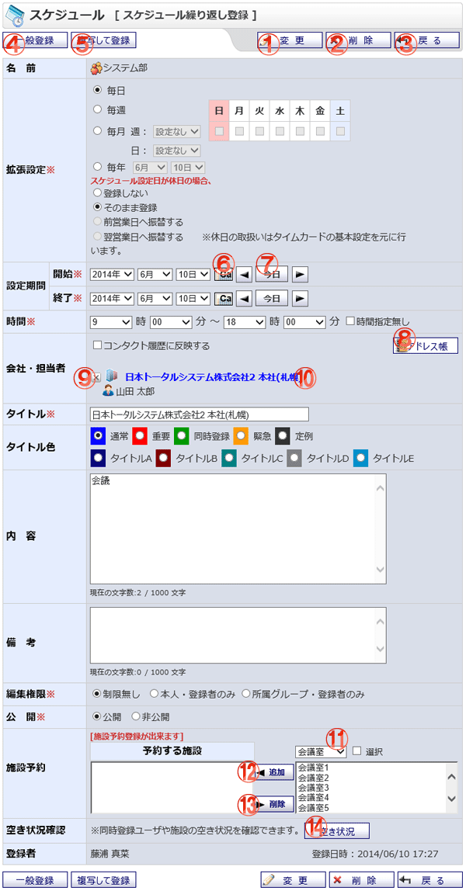Click the システム部 group icon

96,68
